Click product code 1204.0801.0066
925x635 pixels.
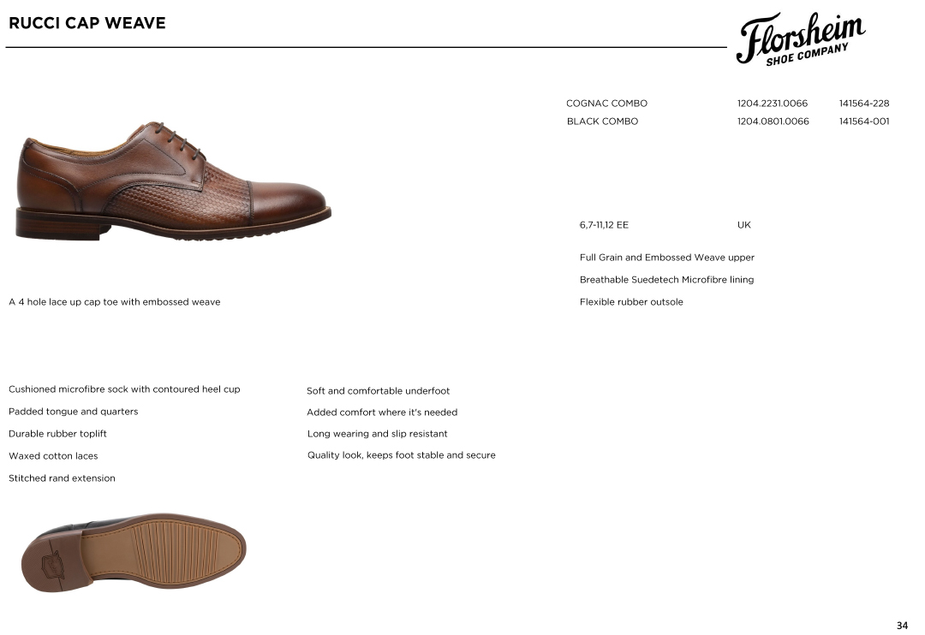pyautogui.click(x=773, y=122)
